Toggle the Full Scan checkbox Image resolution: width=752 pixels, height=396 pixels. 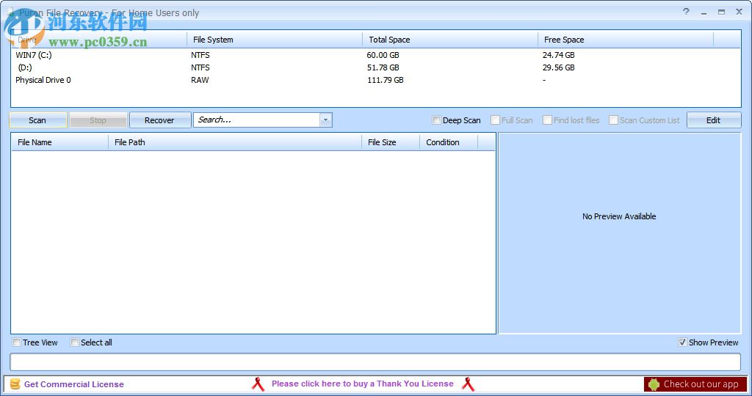496,120
